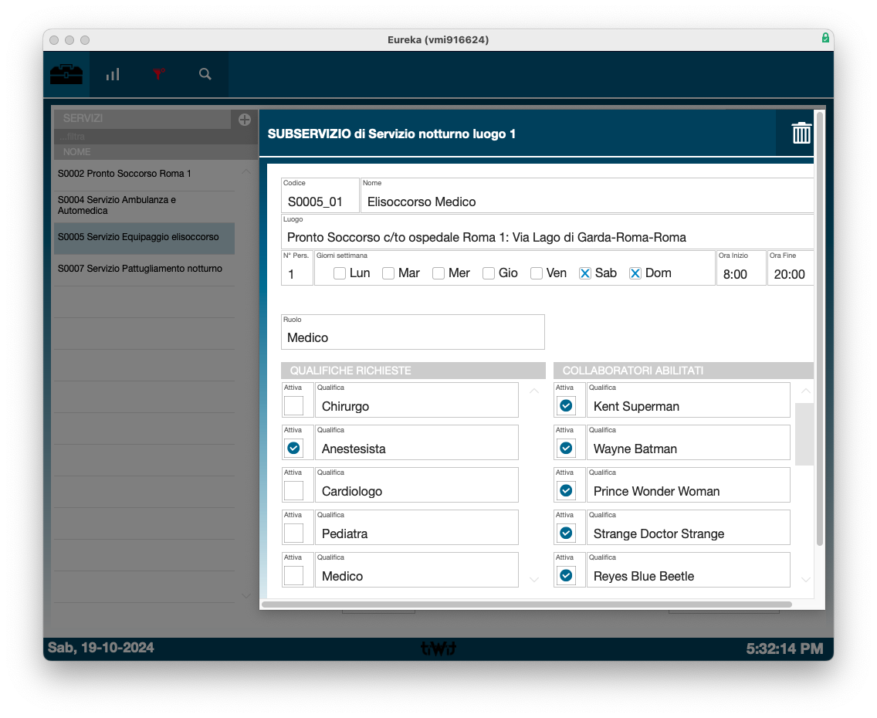Activate the Pediatra qualification checkbox

(293, 533)
